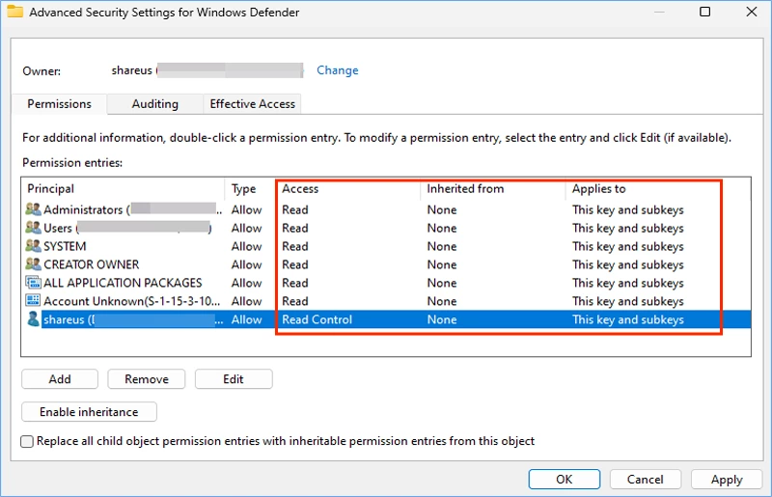772x497 pixels.
Task: Click the Change owner link
Action: (337, 70)
